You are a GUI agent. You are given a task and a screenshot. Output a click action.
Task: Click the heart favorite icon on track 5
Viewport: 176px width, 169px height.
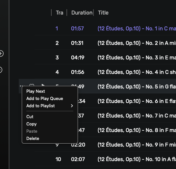[32, 85]
